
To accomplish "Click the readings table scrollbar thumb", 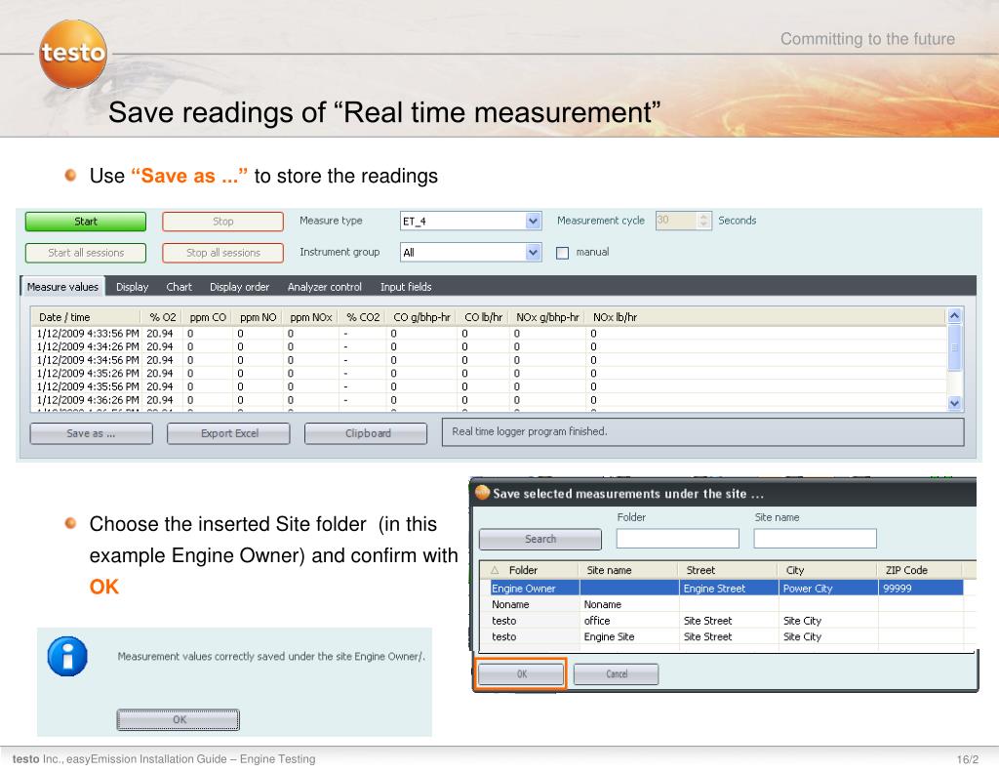I will 954,347.
